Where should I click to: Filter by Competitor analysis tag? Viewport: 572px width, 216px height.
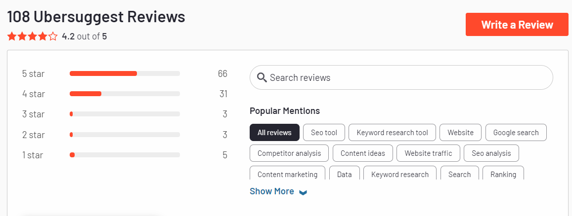tap(289, 153)
